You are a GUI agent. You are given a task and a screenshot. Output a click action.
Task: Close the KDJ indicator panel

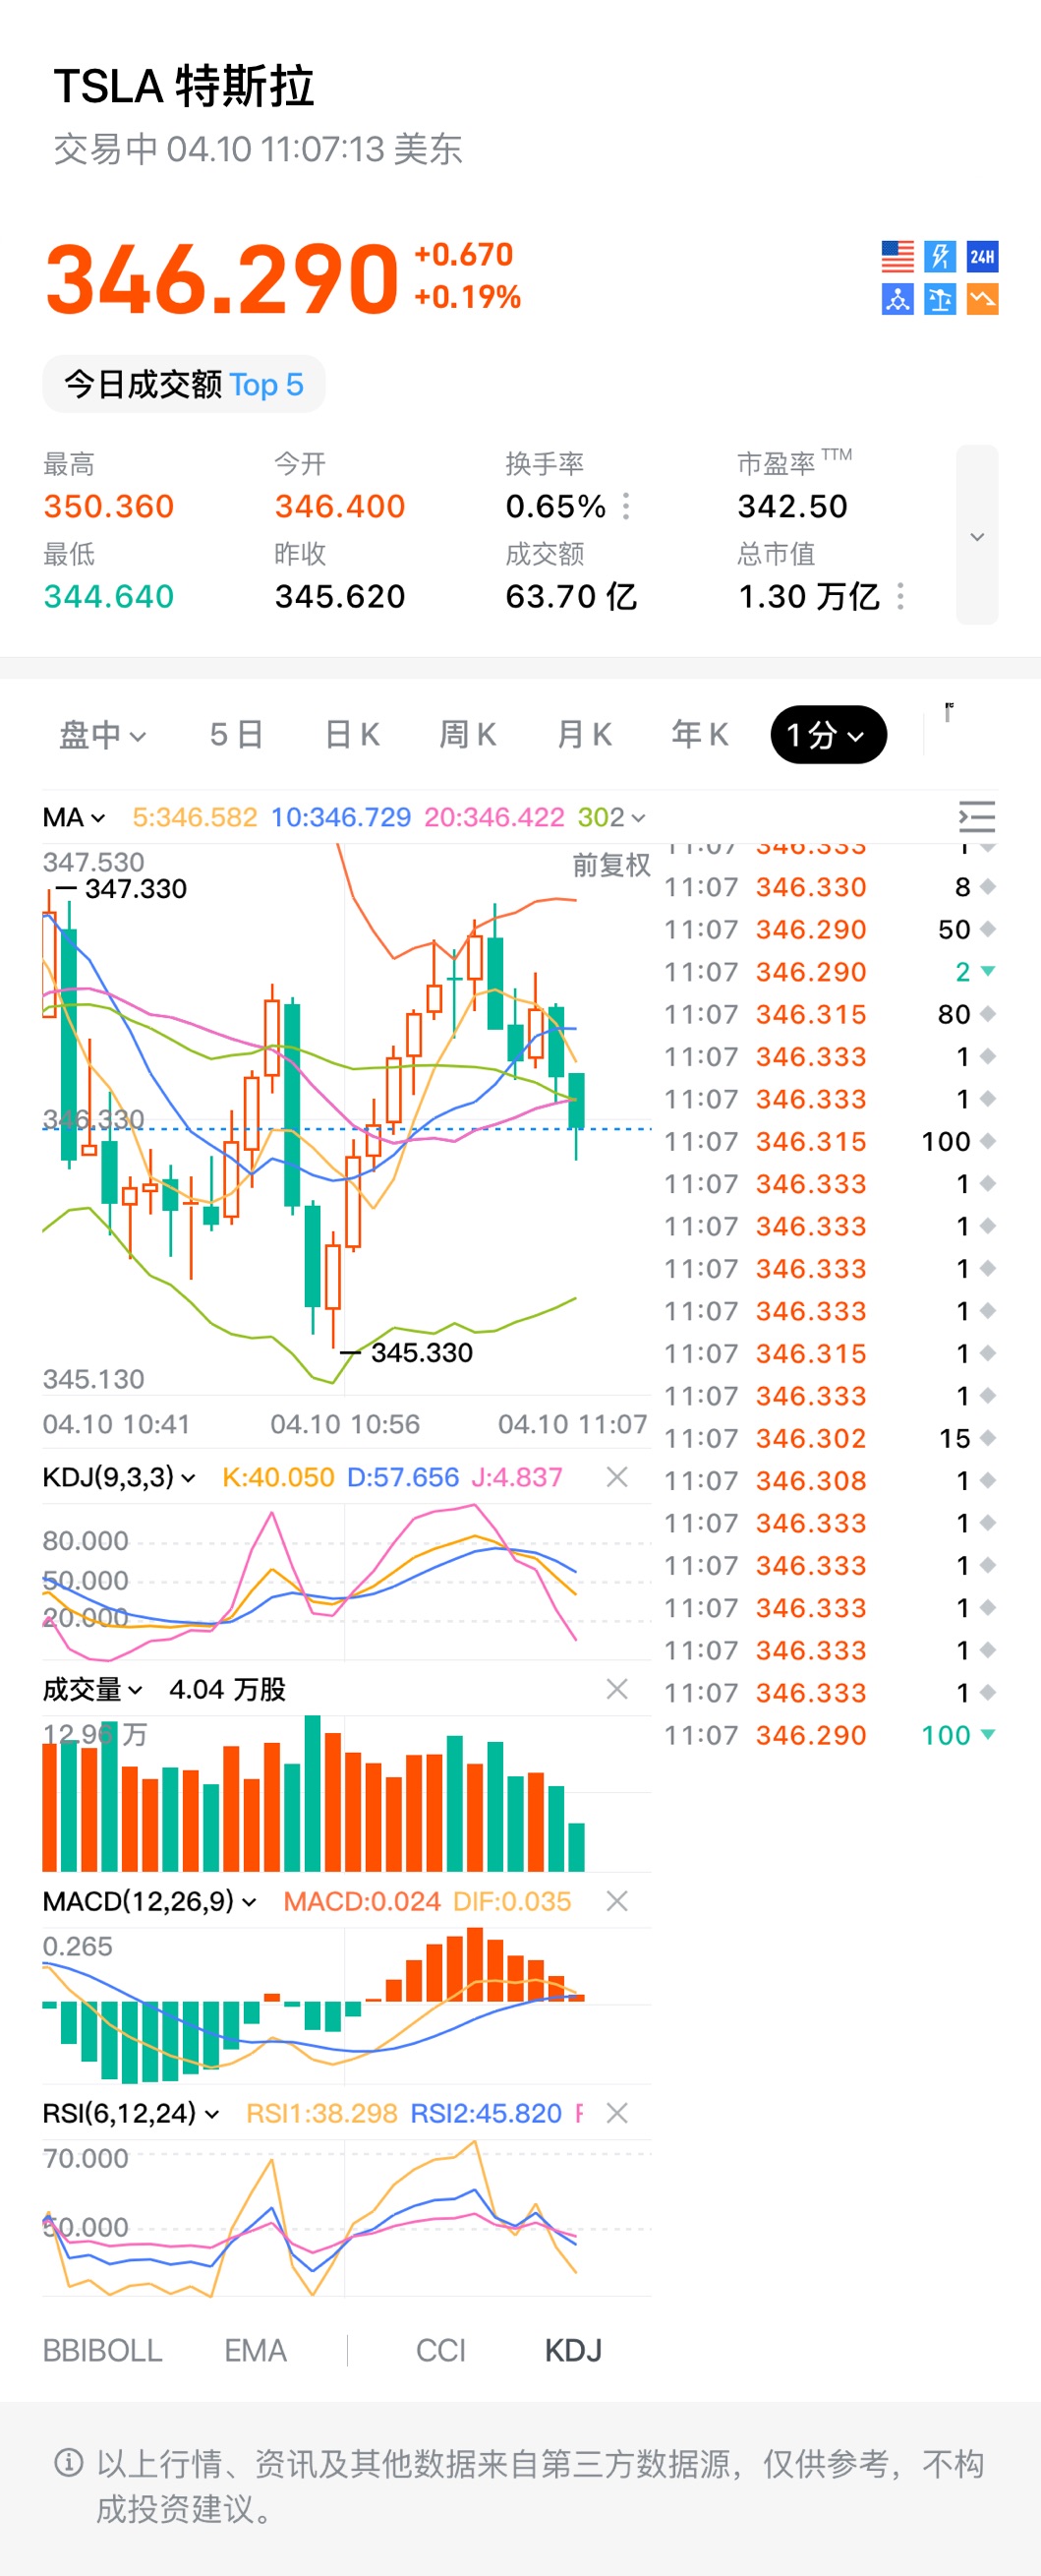(617, 1477)
